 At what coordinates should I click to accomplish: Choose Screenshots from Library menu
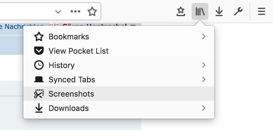(71, 94)
